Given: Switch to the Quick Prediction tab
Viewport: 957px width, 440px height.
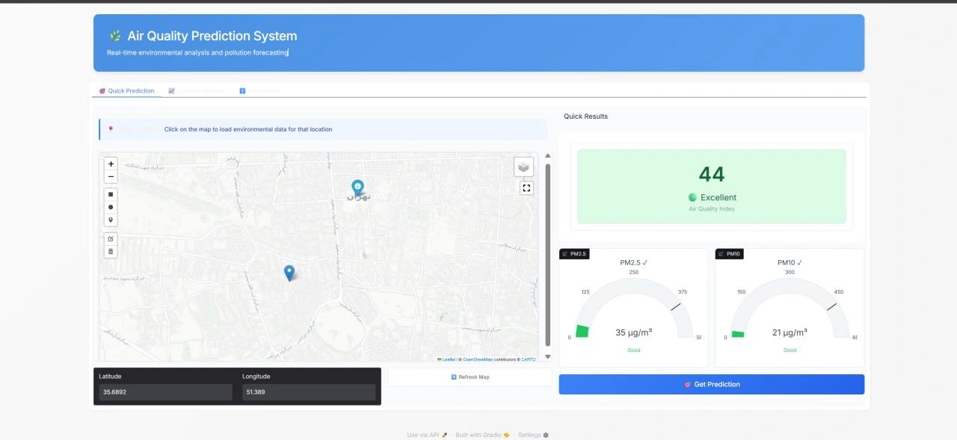Looking at the screenshot, I should tap(126, 91).
